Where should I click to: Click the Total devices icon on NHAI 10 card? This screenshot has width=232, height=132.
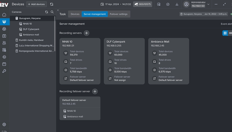coord(66,53)
